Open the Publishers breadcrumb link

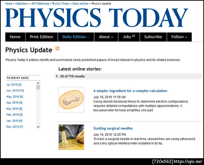(22, 4)
